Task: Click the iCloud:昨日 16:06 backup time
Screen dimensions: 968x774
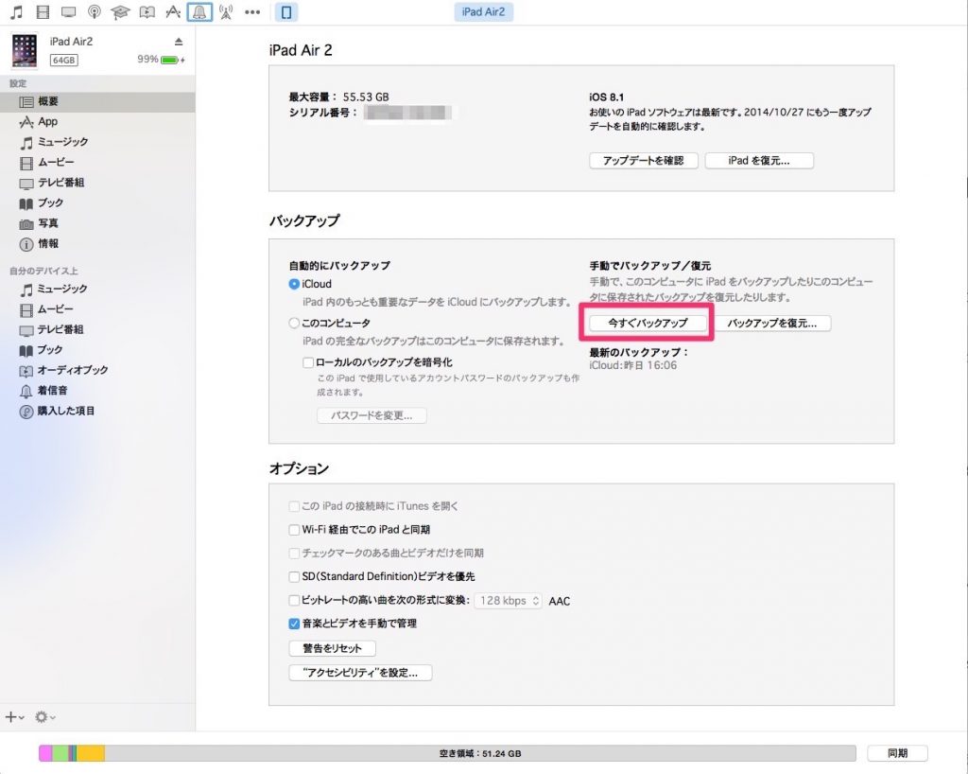Action: click(x=632, y=365)
